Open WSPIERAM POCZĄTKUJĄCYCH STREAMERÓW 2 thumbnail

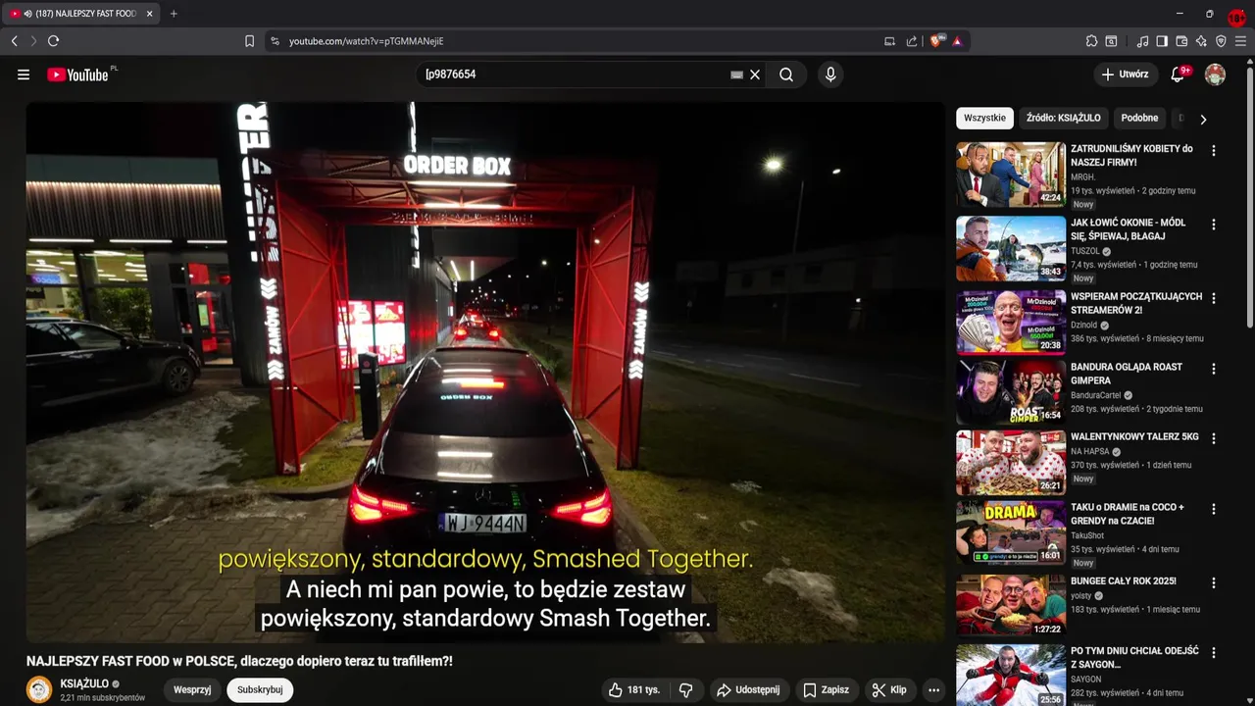click(x=1011, y=322)
